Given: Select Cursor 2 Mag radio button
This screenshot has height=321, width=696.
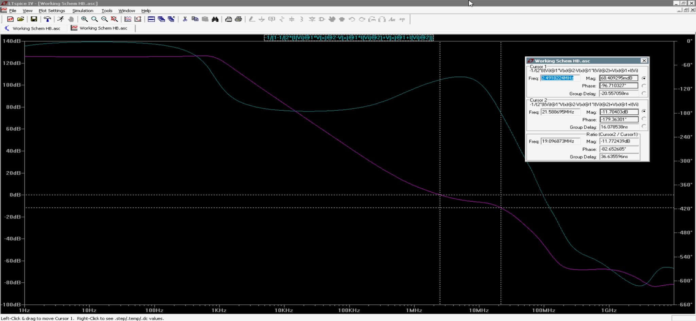Looking at the screenshot, I should click(644, 111).
